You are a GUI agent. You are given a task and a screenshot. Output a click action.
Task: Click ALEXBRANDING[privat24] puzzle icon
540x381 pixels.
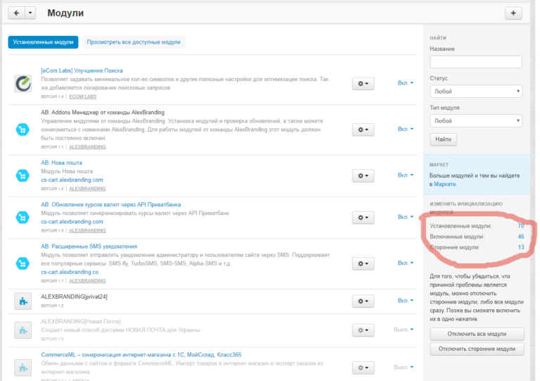coord(23,301)
